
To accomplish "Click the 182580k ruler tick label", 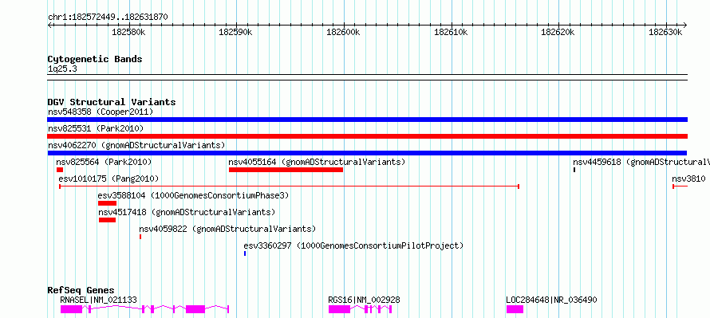I will [128, 32].
